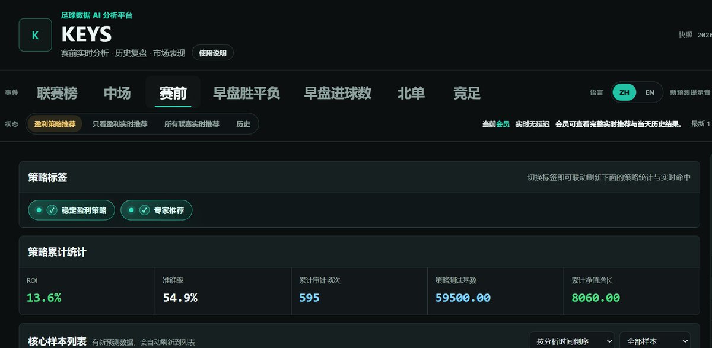
Task: Open the 早盘进球数 tab
Action: click(338, 93)
